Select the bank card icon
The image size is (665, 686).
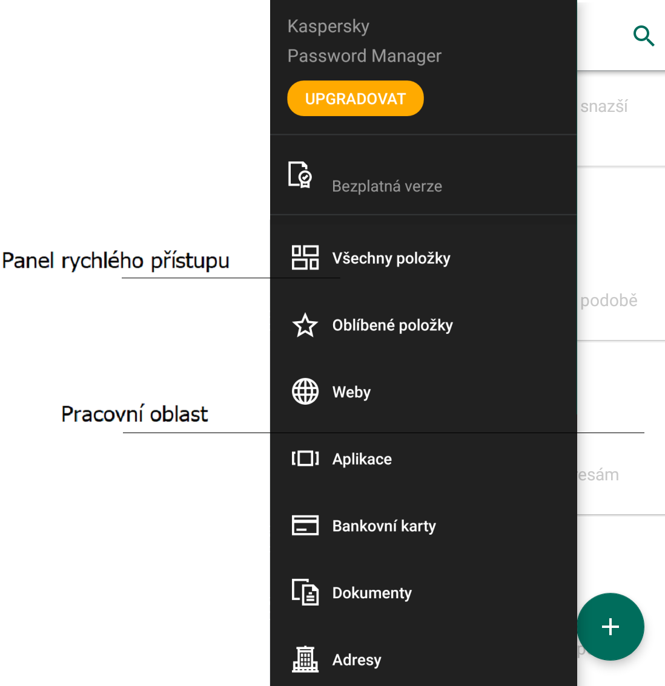305,526
